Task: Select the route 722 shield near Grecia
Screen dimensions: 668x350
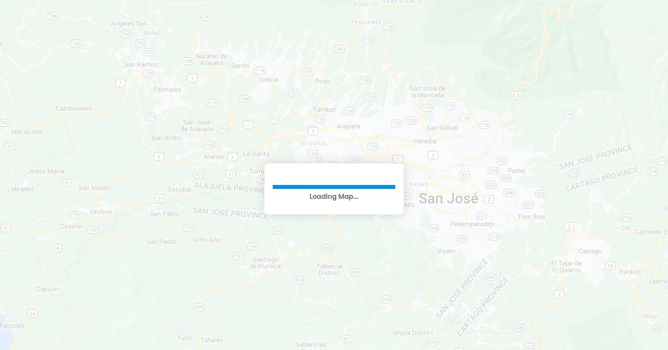Action: click(x=294, y=93)
